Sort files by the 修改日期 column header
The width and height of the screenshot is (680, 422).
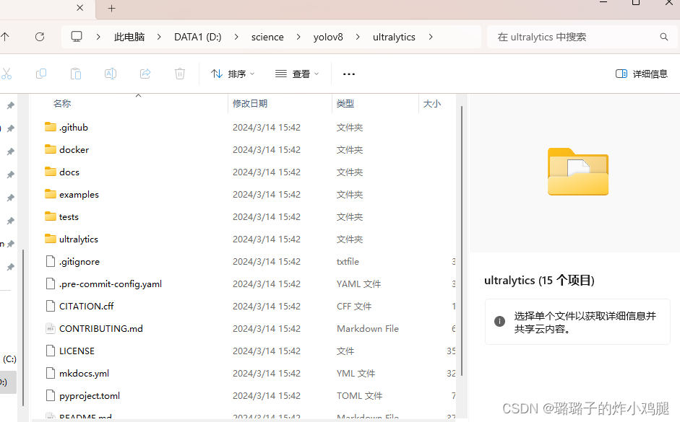coord(250,103)
